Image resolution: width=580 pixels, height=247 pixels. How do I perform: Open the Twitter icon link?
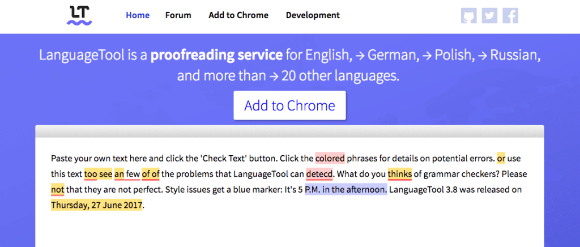(489, 15)
